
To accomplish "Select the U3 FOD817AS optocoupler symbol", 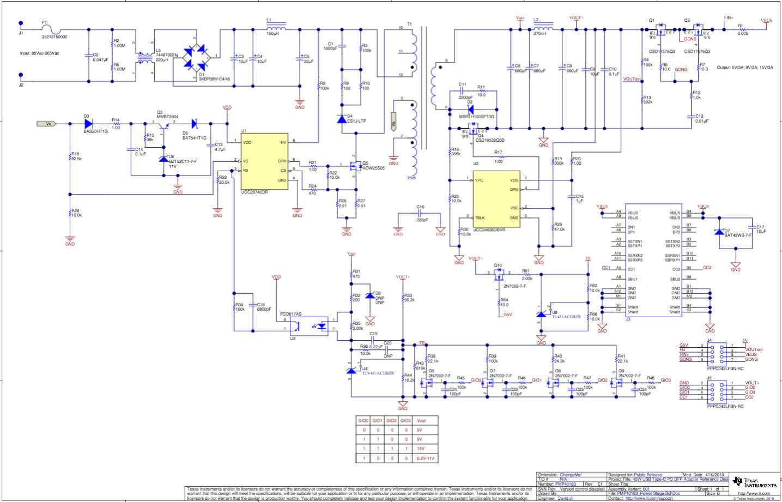I will click(308, 326).
